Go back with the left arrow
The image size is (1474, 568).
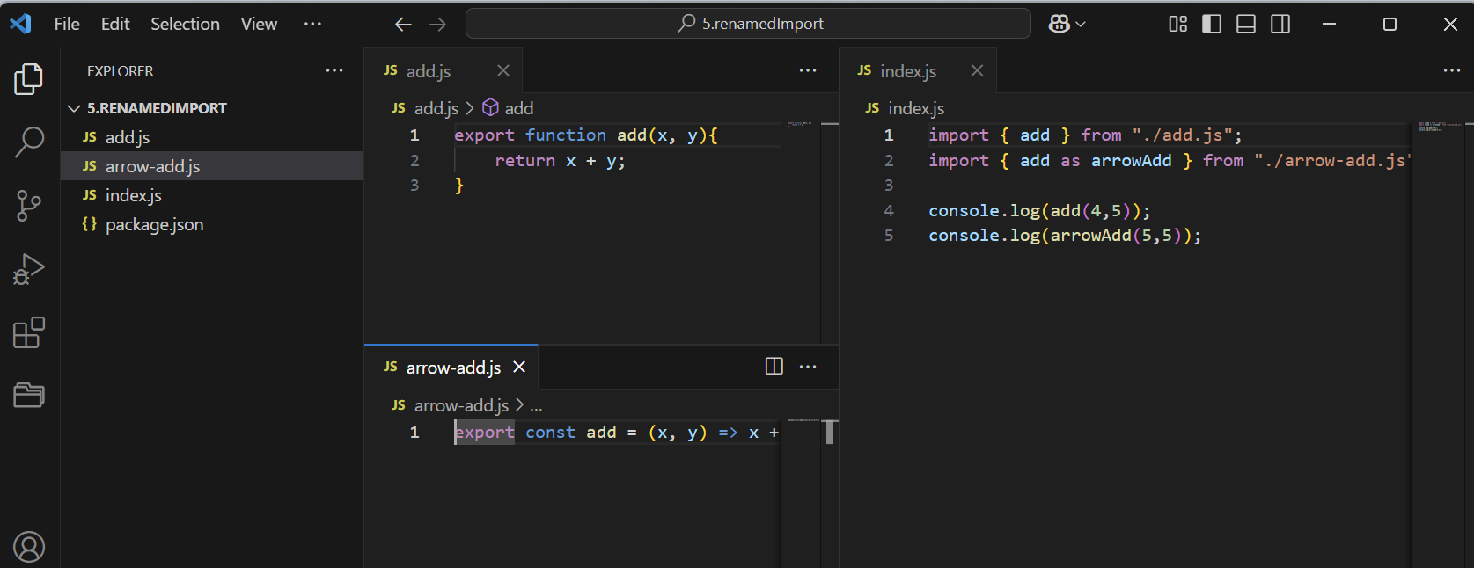tap(403, 25)
